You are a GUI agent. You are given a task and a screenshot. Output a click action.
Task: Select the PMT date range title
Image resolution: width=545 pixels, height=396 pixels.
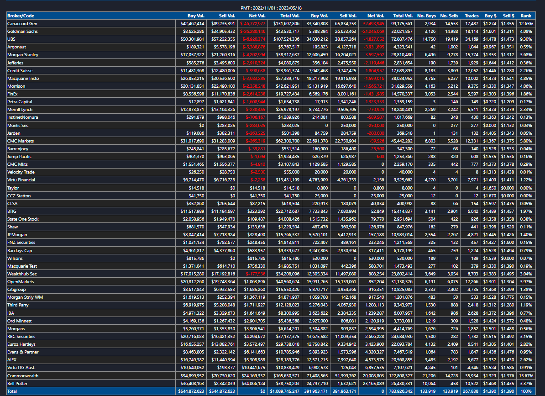click(x=271, y=8)
